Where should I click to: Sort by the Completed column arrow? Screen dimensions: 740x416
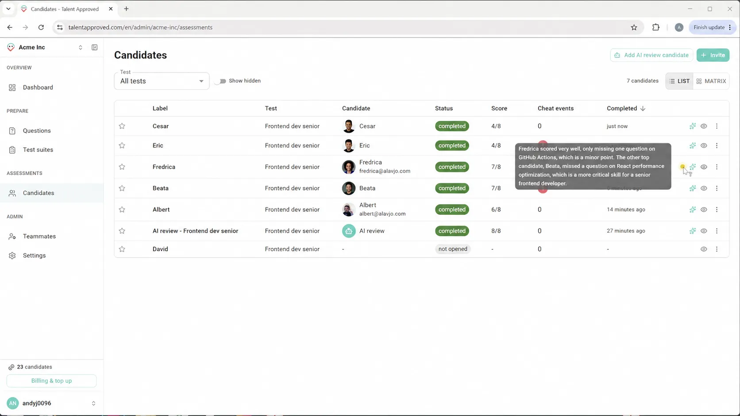pos(643,108)
